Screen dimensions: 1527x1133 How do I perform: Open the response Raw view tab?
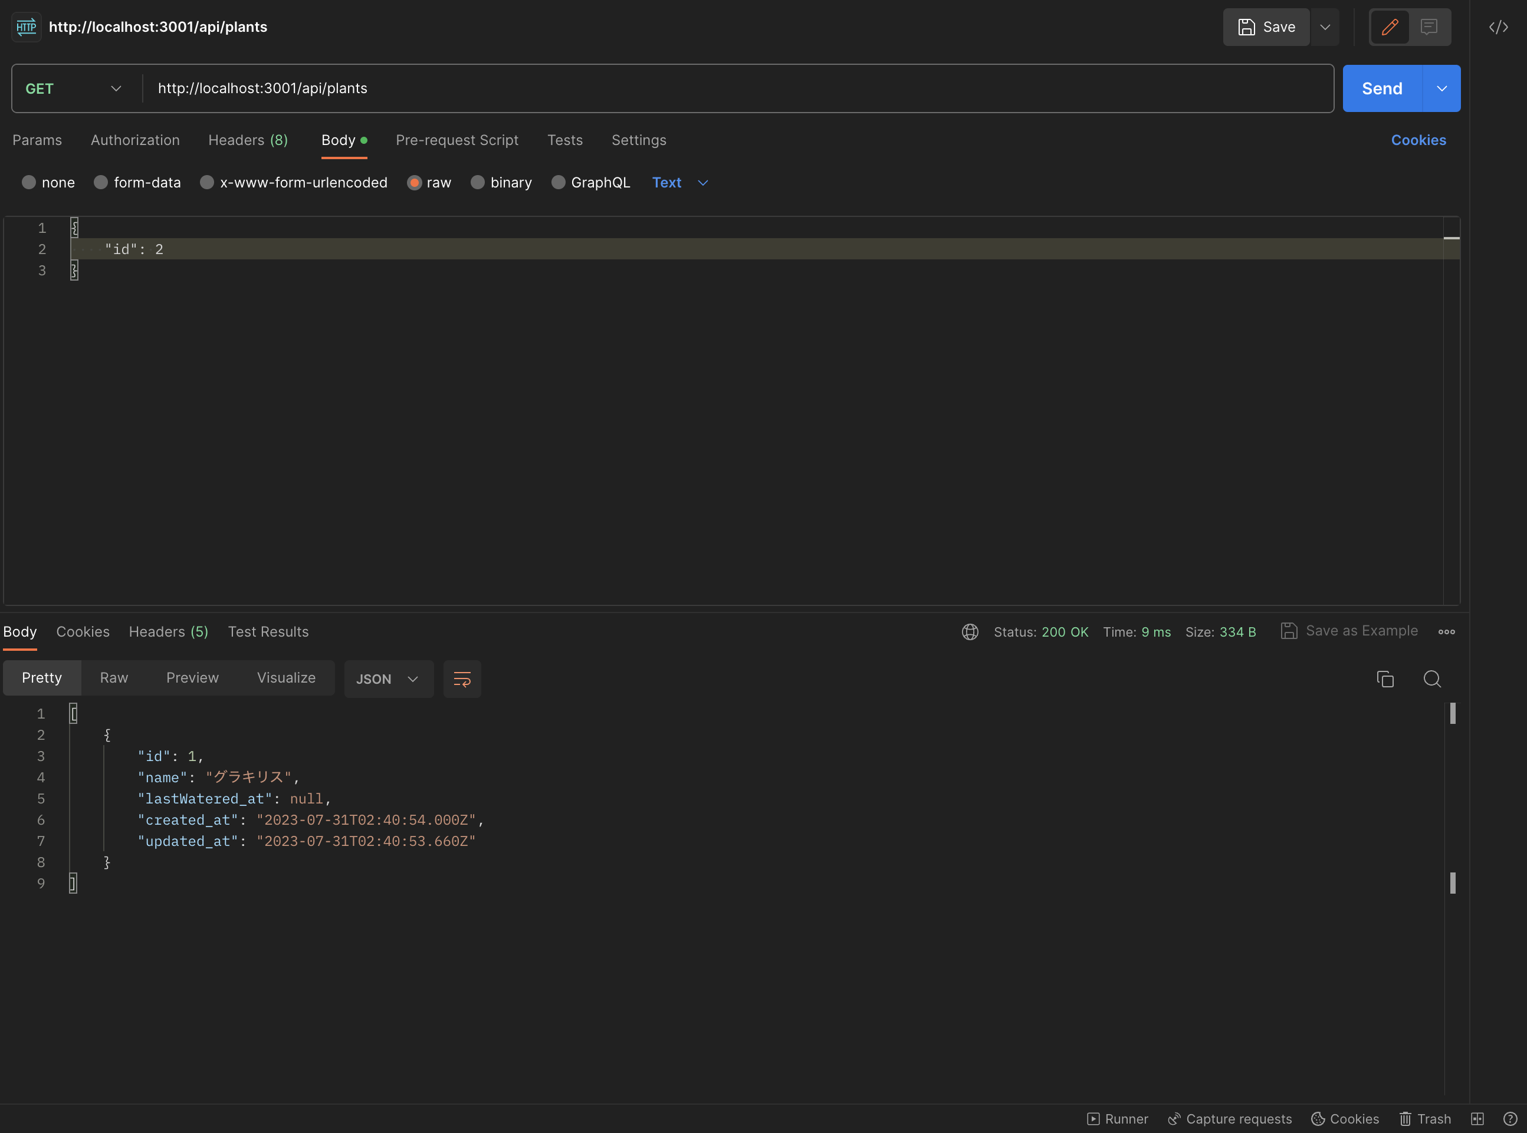[x=114, y=677]
